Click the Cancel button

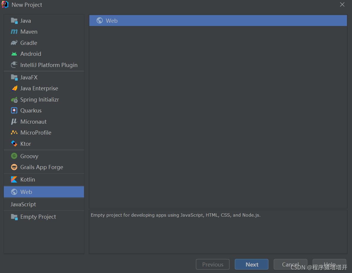click(x=290, y=264)
